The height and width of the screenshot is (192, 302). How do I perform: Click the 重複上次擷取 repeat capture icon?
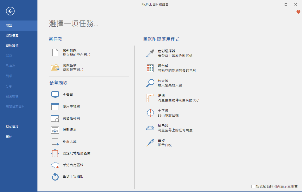pyautogui.click(x=55, y=177)
